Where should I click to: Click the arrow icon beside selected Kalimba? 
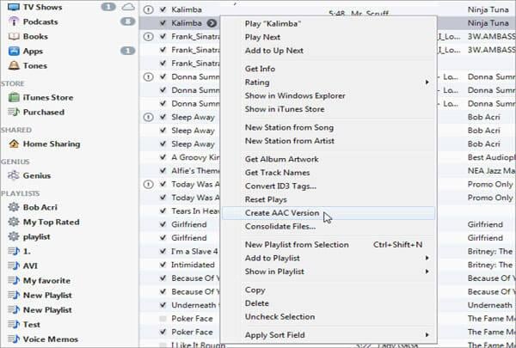[212, 23]
